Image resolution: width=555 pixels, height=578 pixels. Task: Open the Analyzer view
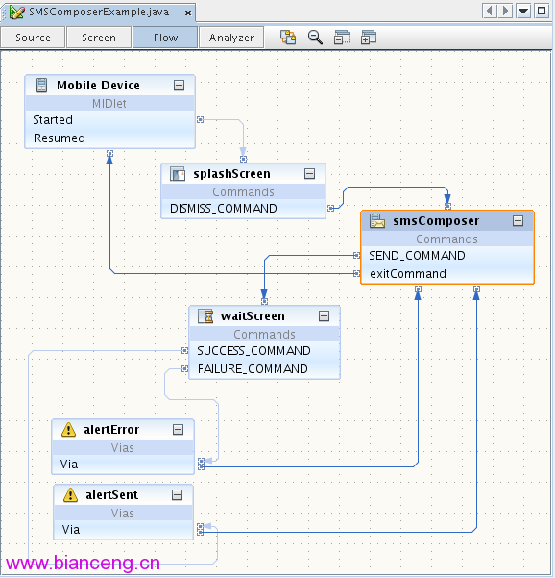coord(231,38)
